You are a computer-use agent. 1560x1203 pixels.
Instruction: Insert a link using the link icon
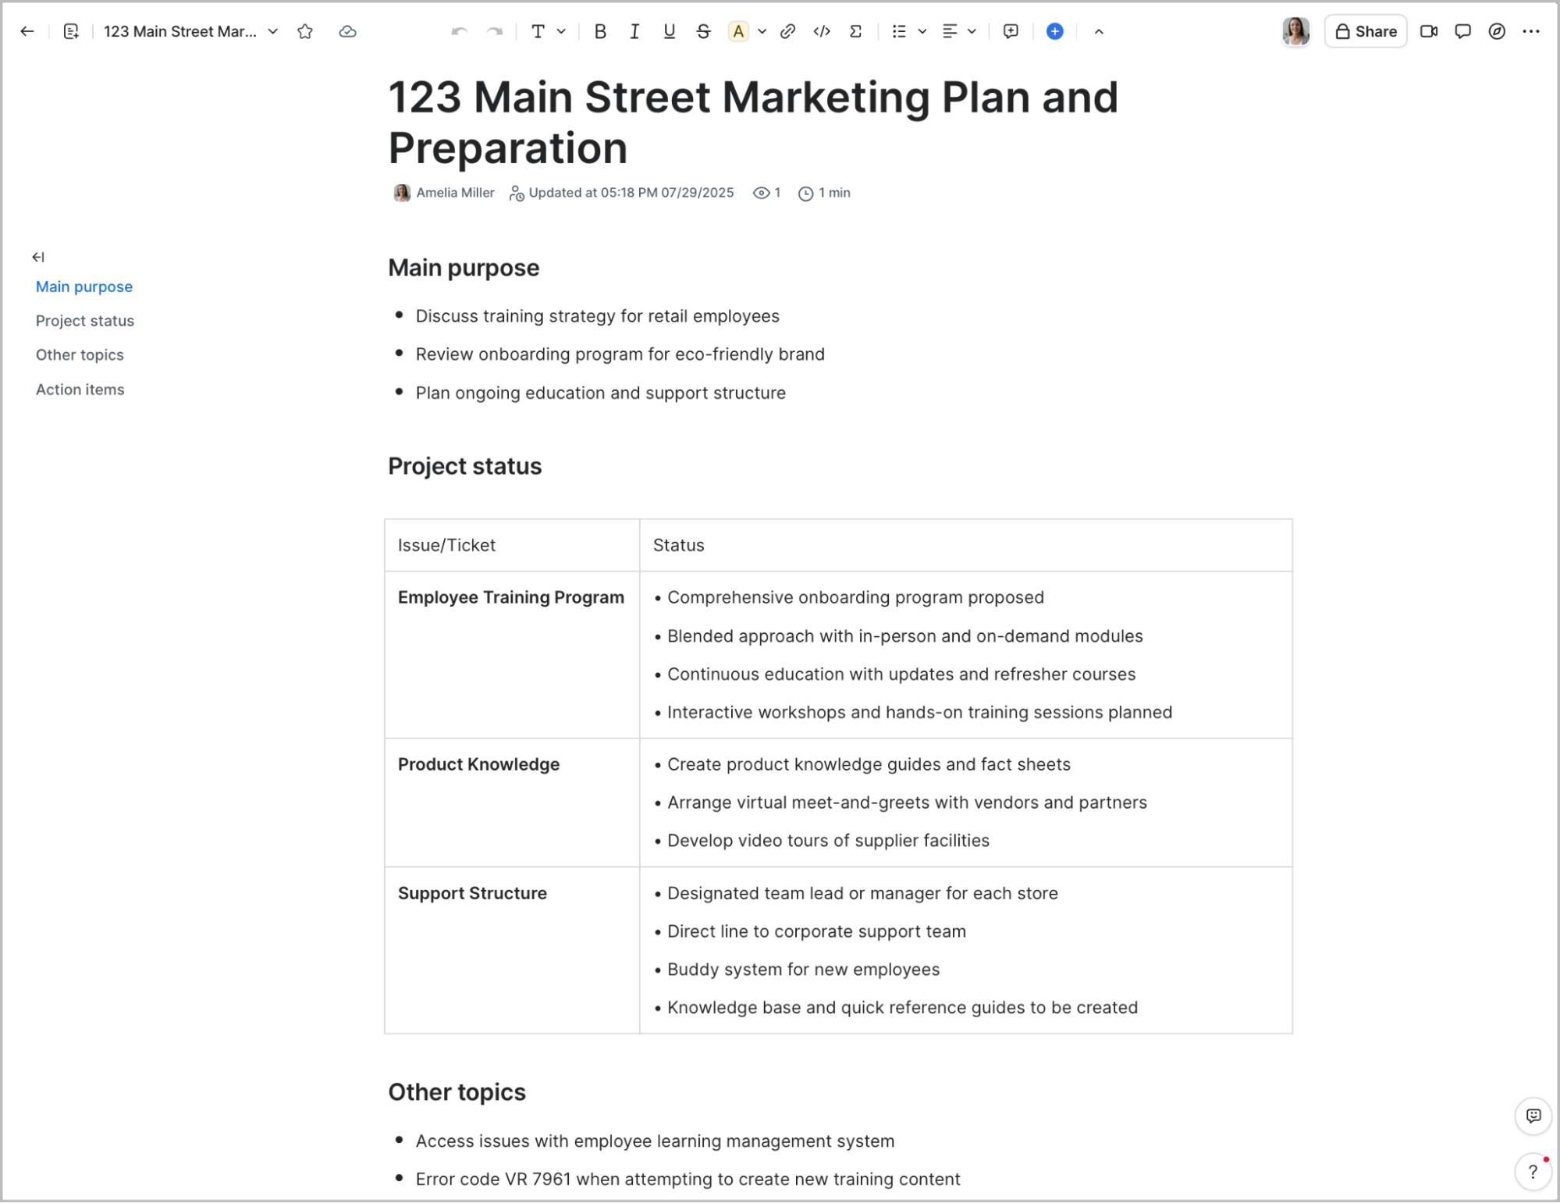pos(787,31)
